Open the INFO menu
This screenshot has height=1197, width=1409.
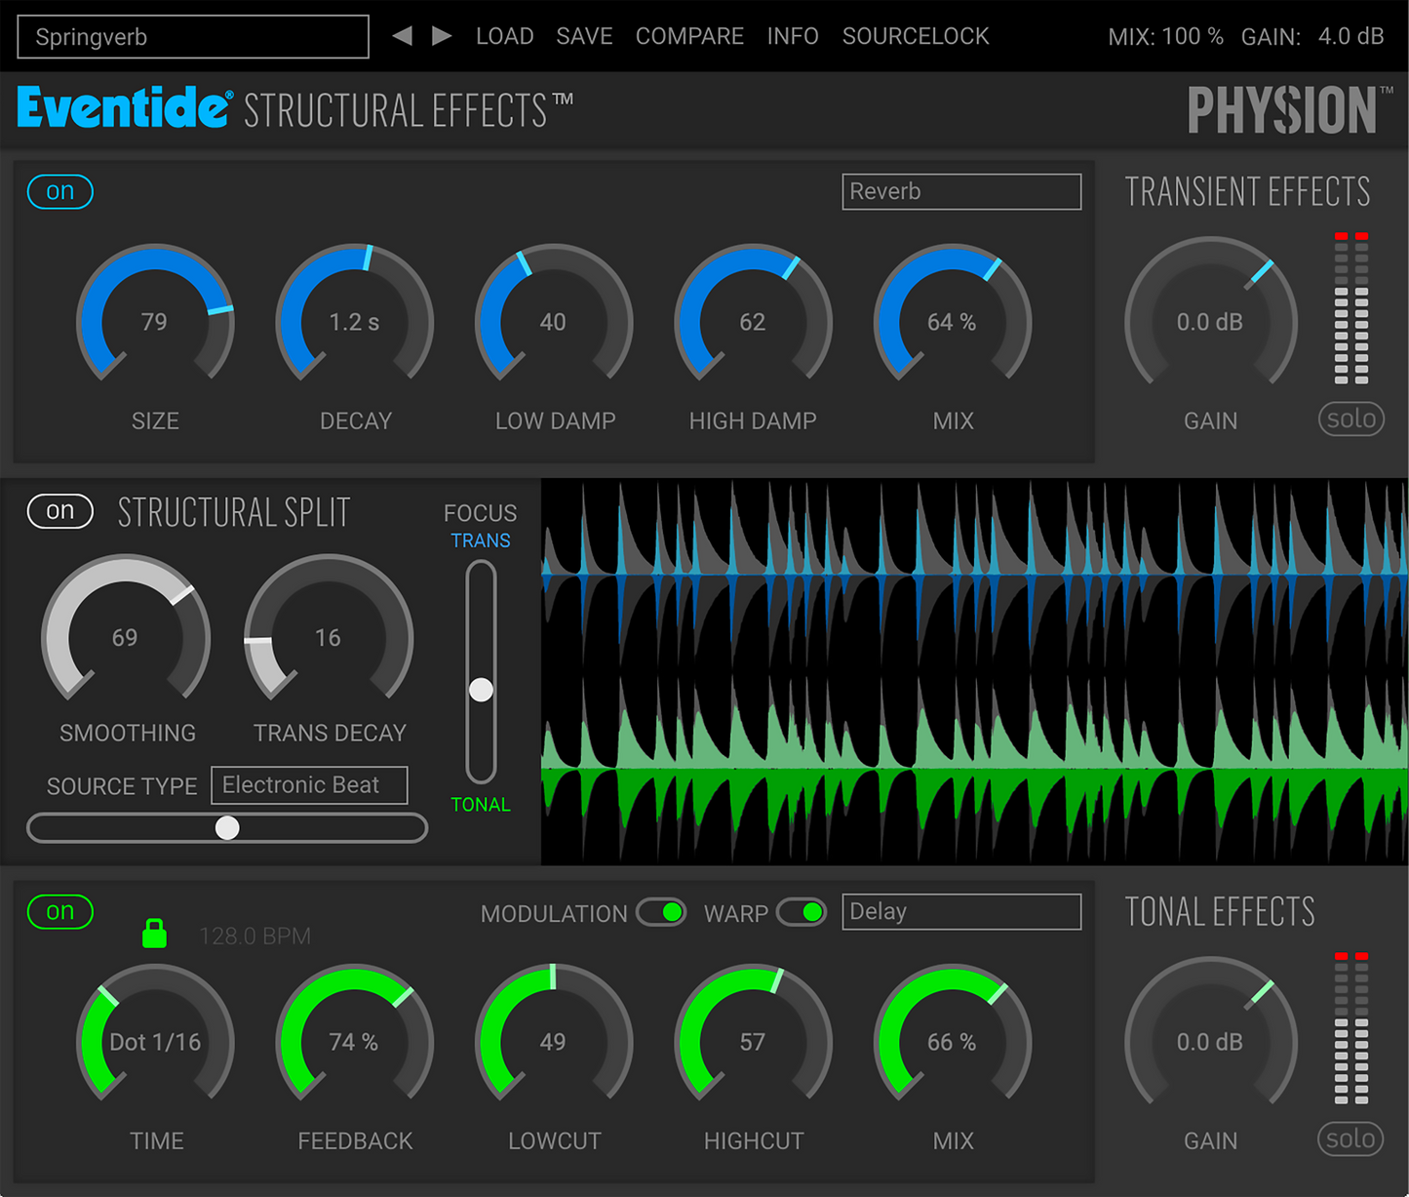point(793,36)
